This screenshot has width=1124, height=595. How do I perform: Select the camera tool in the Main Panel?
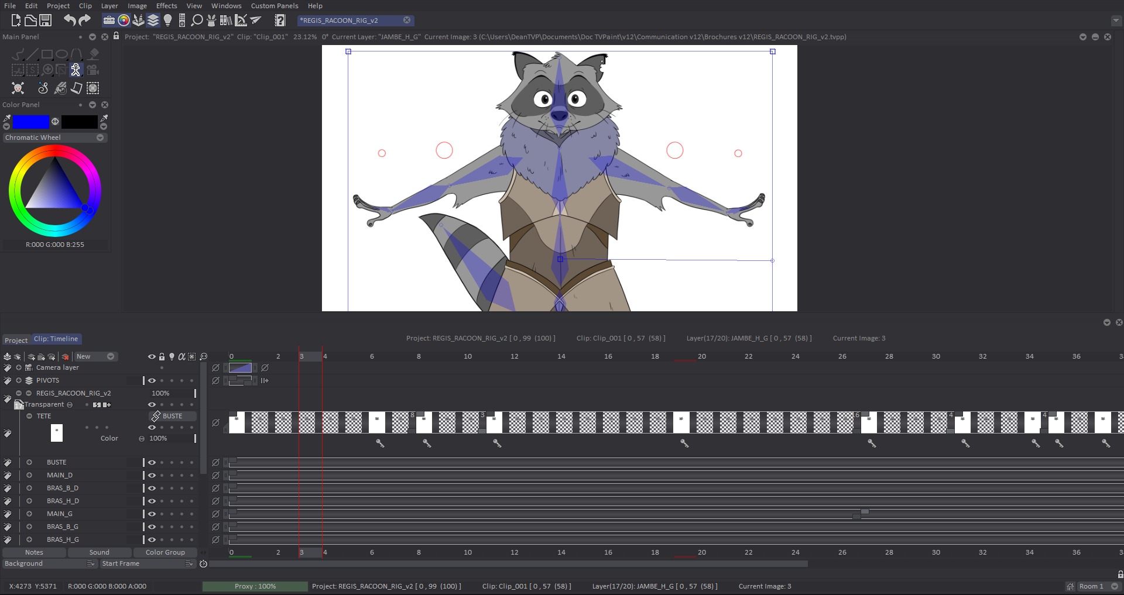92,69
